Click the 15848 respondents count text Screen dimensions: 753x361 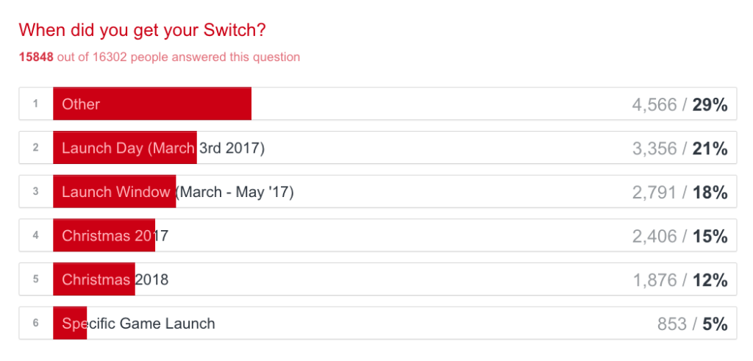35,57
